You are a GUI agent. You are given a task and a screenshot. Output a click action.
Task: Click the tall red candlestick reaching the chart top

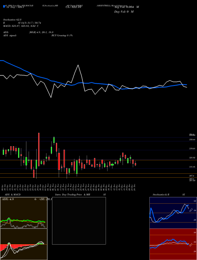click(39, 149)
